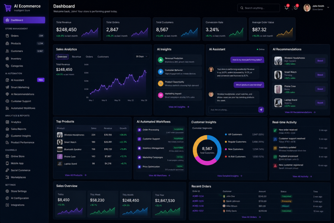Click the Products sidebar icon

[x=7, y=43]
